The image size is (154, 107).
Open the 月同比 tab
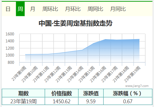[118, 9]
